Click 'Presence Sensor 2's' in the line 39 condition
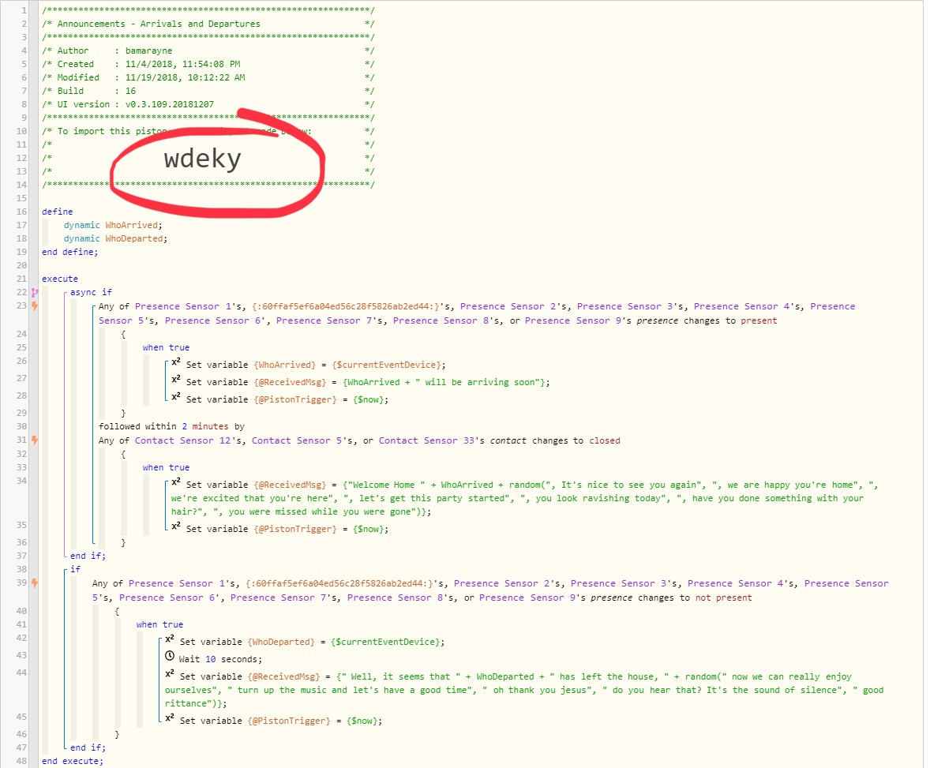The width and height of the screenshot is (930, 768). (509, 583)
